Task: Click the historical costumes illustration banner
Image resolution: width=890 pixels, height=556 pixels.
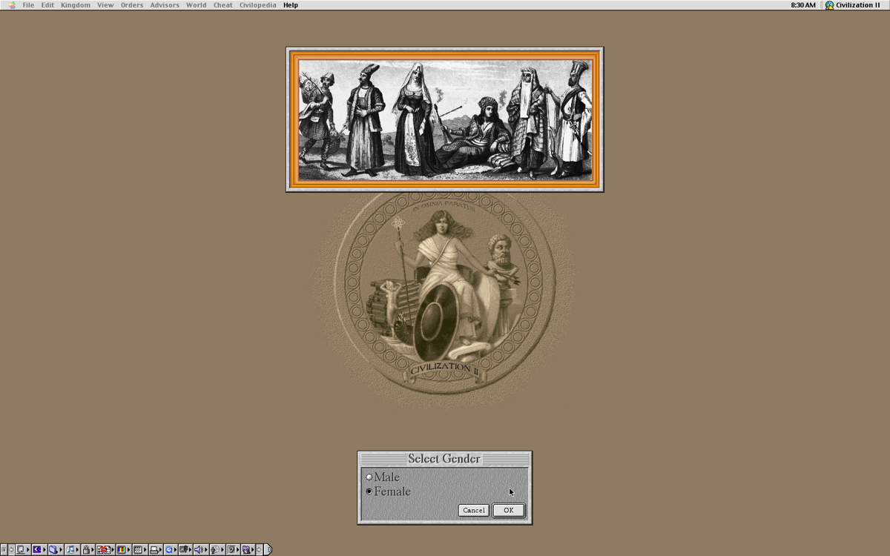Action: (x=445, y=119)
